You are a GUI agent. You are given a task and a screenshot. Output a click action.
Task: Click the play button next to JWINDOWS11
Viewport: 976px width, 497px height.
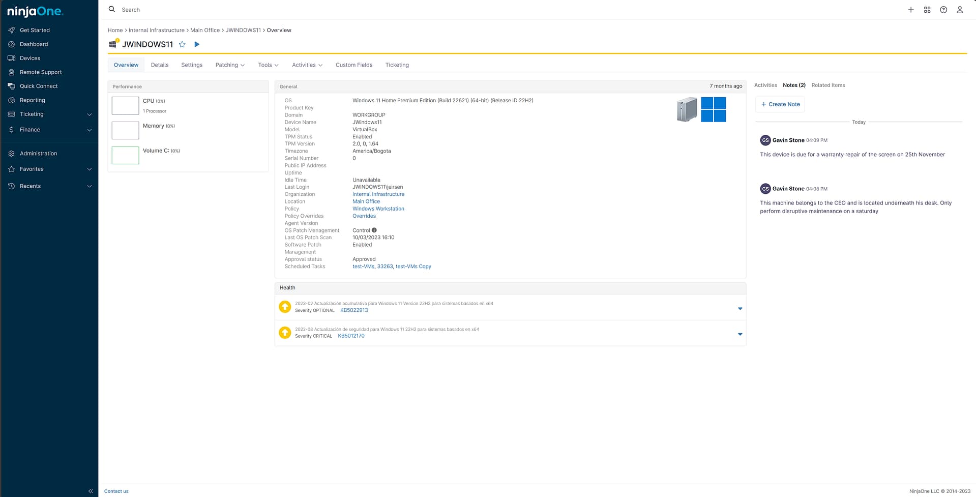pos(197,44)
